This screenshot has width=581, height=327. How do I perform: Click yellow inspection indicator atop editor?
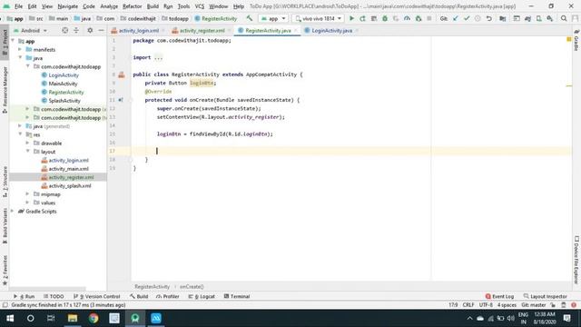click(569, 39)
